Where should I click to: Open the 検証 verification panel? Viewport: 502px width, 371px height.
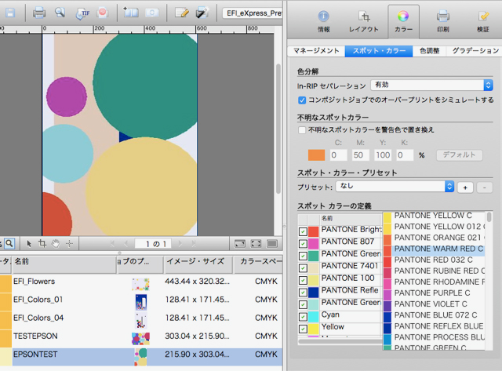coord(482,21)
